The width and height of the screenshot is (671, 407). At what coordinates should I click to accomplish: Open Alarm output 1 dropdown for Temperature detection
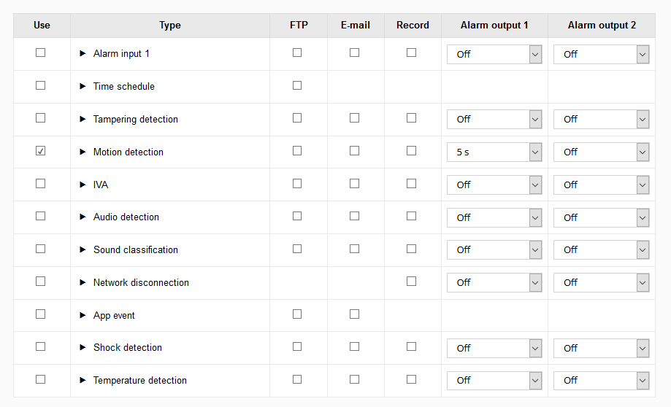(494, 381)
